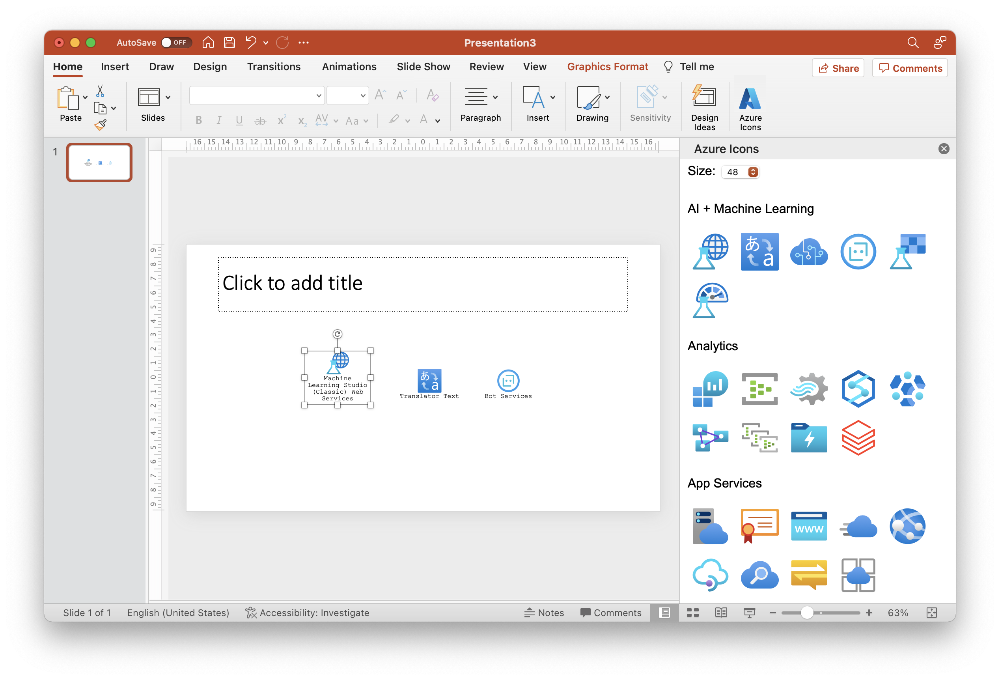Toggle the Notes pane
1000x680 pixels.
click(x=544, y=613)
